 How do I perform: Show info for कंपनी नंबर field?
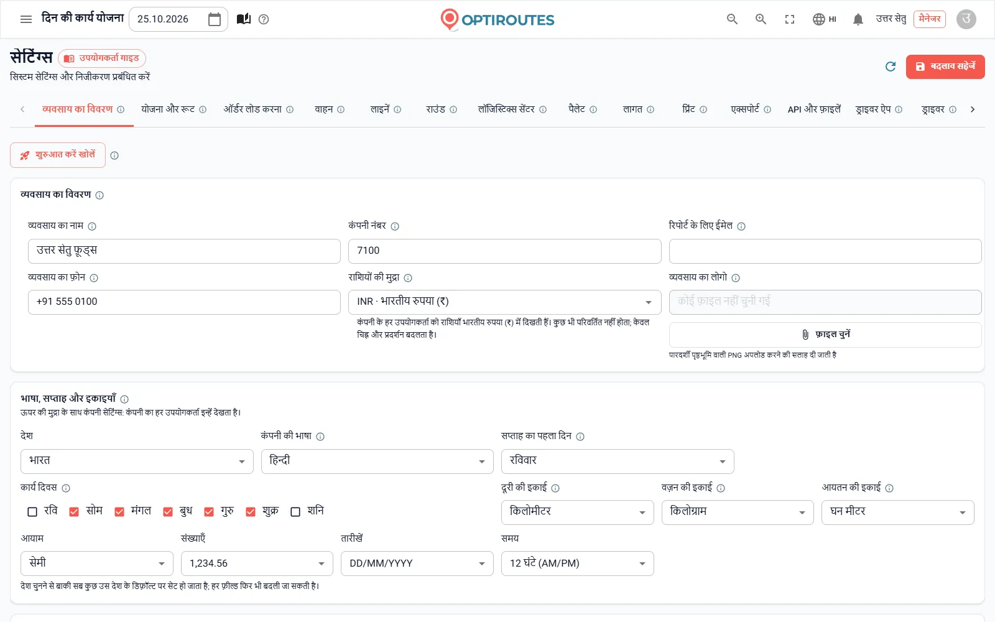(x=395, y=226)
